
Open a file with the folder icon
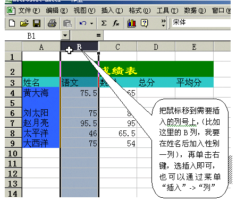pyautogui.click(x=24, y=23)
